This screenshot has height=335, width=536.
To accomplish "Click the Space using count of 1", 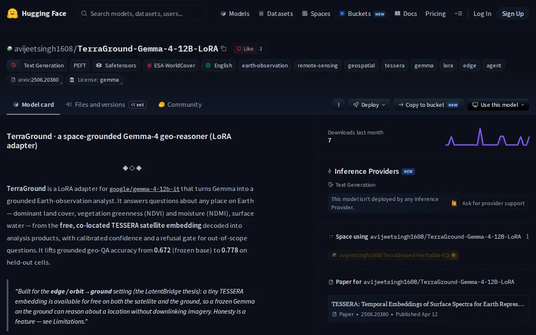I will 527,237.
